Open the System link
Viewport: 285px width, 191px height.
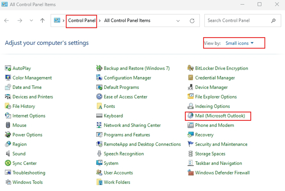111,163
